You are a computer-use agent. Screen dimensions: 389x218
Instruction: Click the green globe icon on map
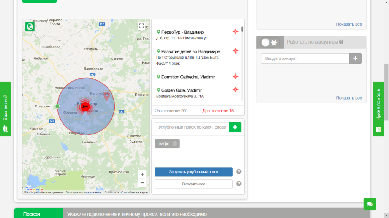30,26
